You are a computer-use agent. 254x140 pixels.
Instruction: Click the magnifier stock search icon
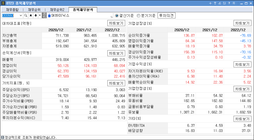26,15
